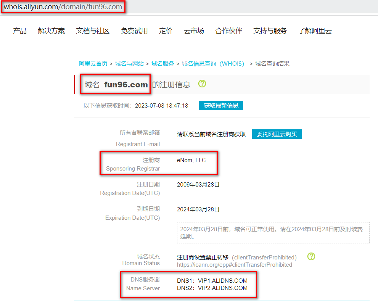
Task: Open the 定价 navigation item
Action: [166, 31]
